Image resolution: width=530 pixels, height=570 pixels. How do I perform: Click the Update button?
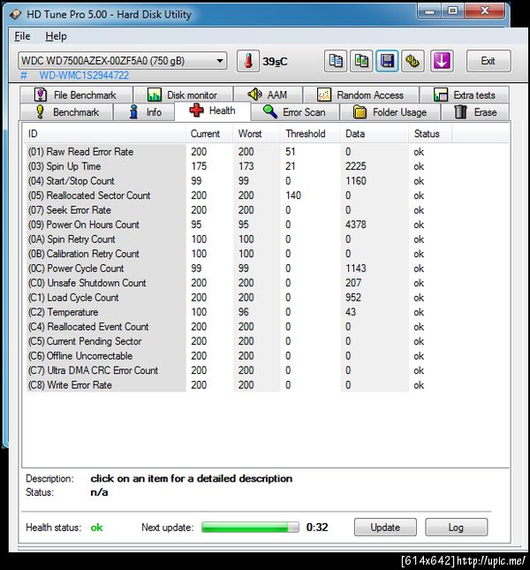click(385, 527)
